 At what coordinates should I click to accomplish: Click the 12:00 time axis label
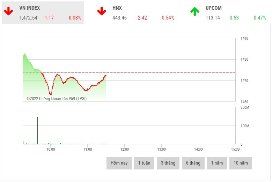(x=125, y=149)
